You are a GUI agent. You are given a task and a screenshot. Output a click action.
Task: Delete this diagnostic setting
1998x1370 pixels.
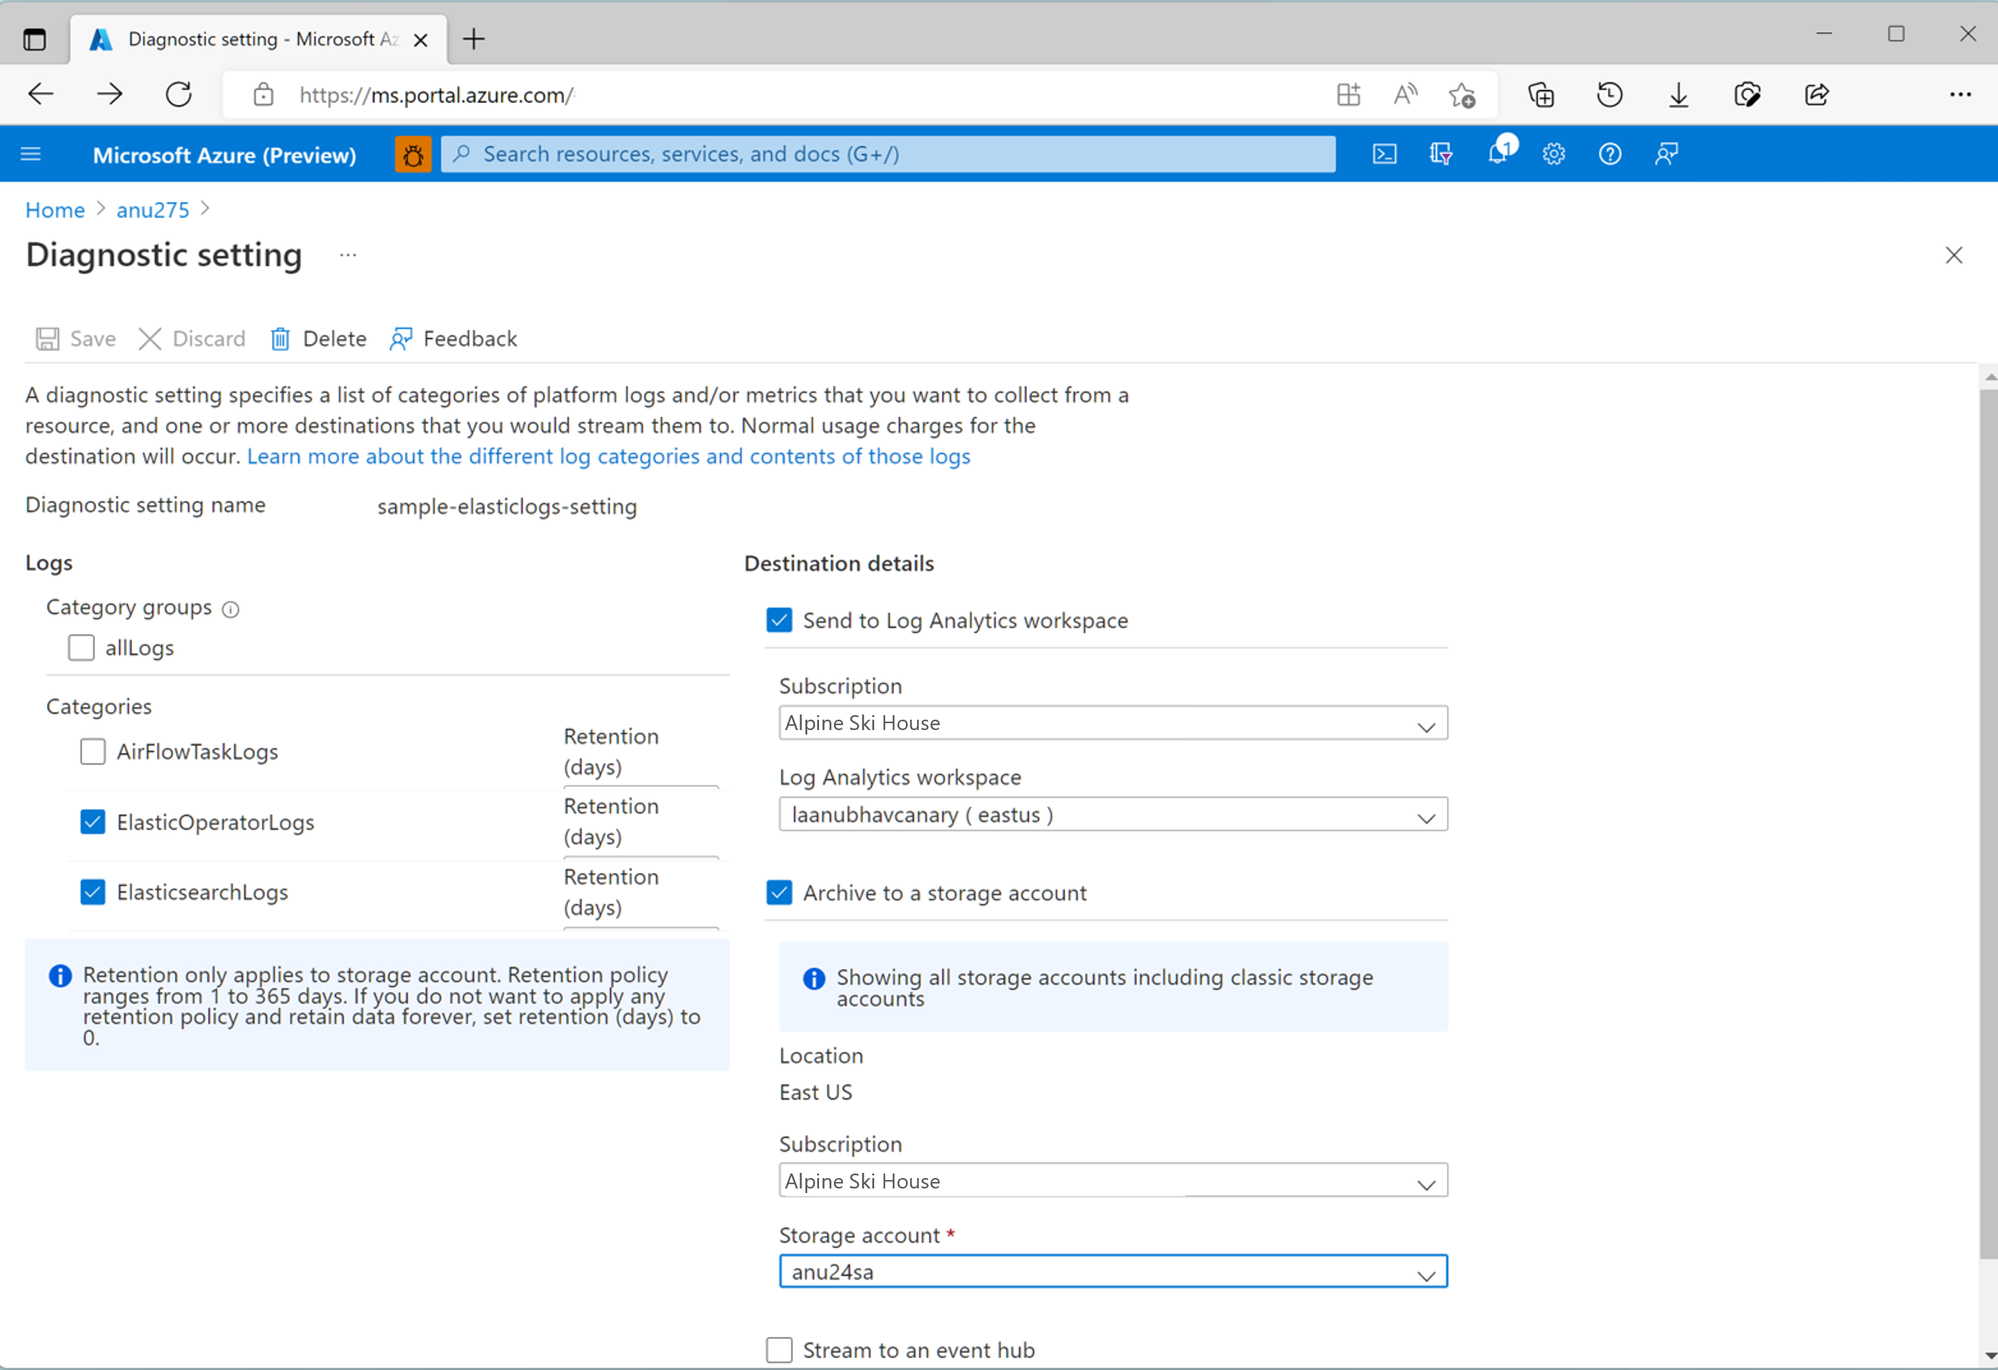(317, 338)
